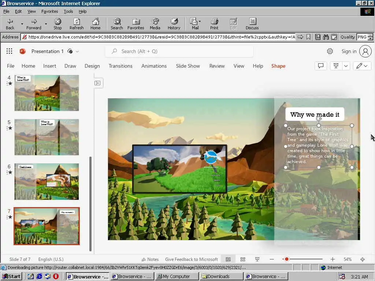
Task: Switch to Downloads taskbar window
Action: point(222,277)
